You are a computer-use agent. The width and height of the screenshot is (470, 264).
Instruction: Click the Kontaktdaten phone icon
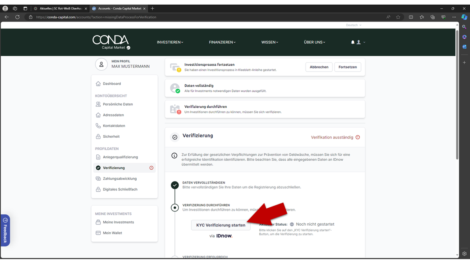[98, 126]
